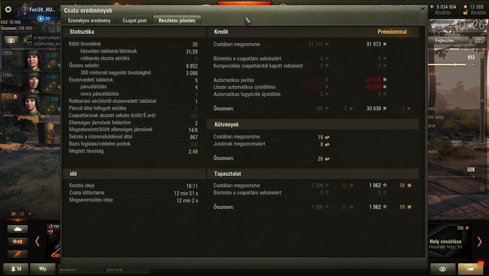Enable 'A legénységfe...' crew checkbox
489x276 pixels.
(29, 37)
